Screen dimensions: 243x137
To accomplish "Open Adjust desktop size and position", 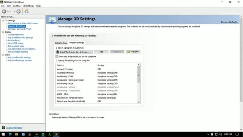I will click(x=22, y=49).
